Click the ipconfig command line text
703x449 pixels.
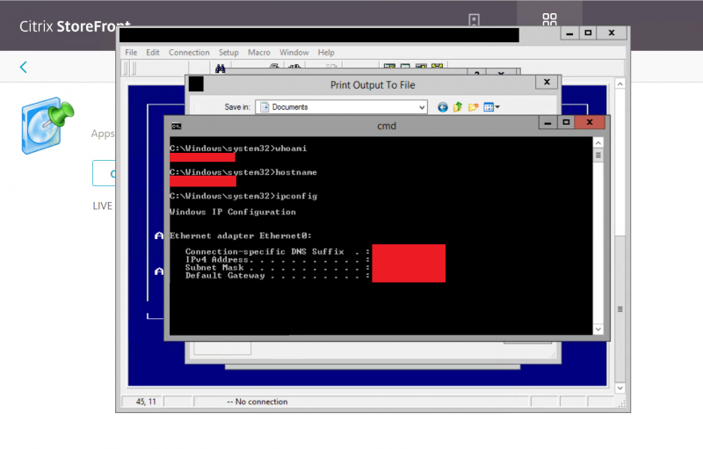click(243, 196)
